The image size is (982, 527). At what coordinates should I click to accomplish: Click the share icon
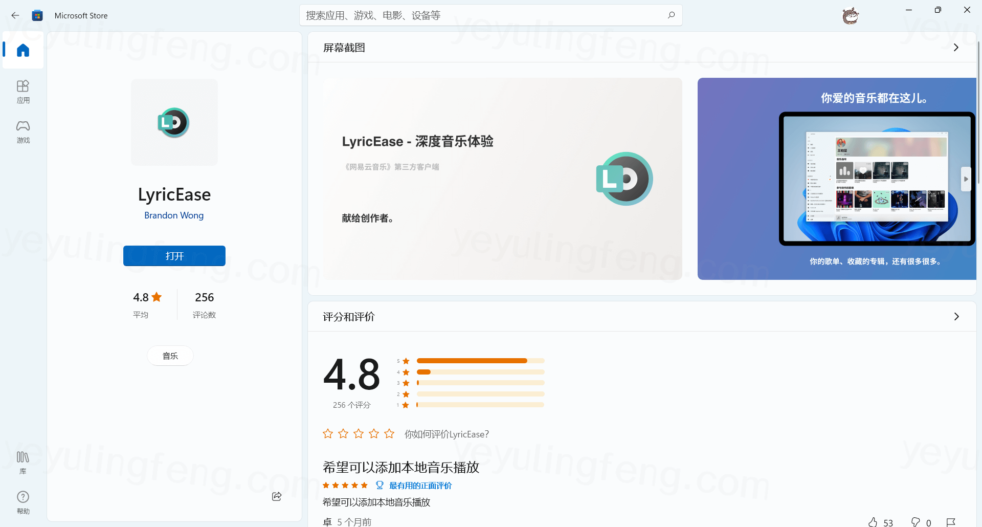click(277, 496)
